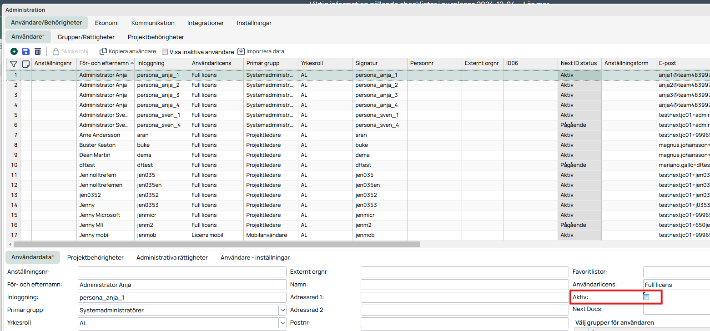Click the Postnr input field
The width and height of the screenshot is (710, 331).
point(465,323)
